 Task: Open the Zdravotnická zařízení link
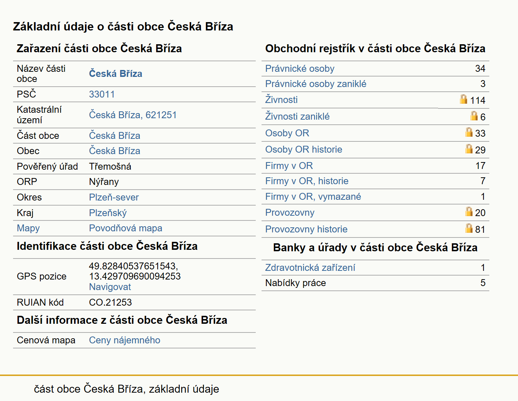[x=310, y=268]
